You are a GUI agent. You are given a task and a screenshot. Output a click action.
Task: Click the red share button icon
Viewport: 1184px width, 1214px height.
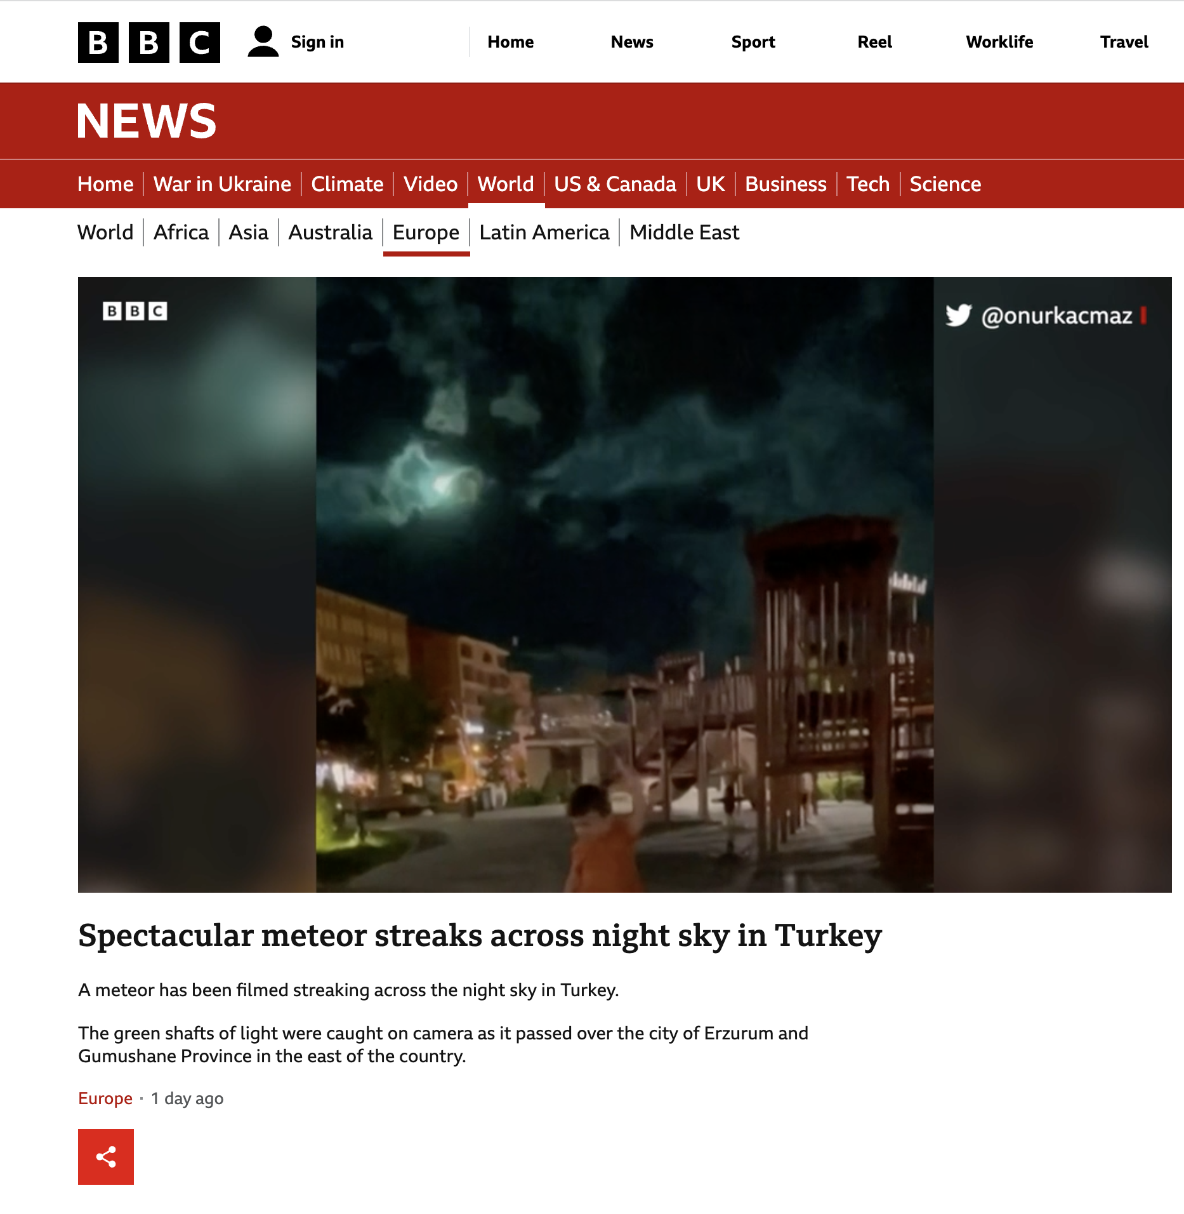pyautogui.click(x=106, y=1156)
